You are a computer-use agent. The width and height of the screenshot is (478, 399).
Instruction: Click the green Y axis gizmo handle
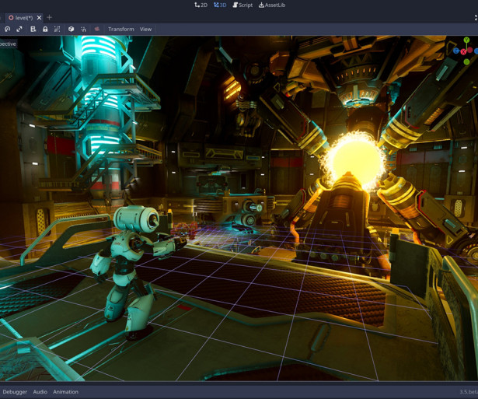coord(466,40)
